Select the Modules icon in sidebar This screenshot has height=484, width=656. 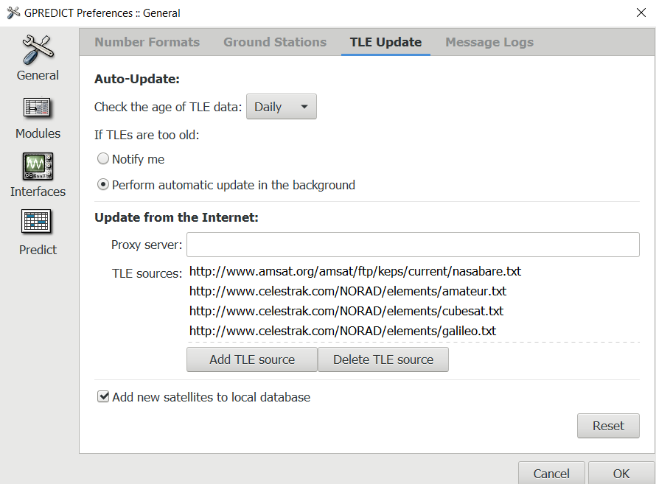pyautogui.click(x=37, y=115)
